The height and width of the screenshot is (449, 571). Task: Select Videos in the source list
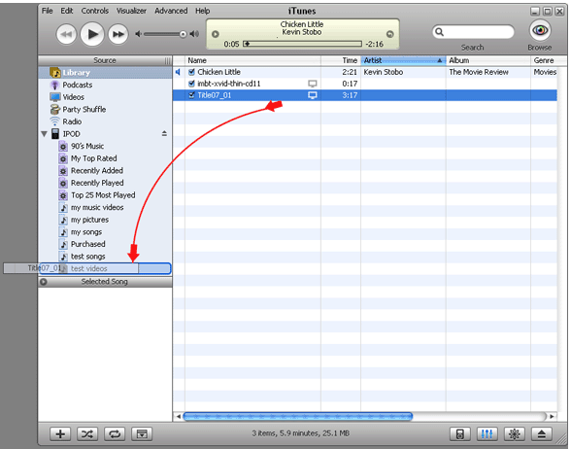(105, 97)
